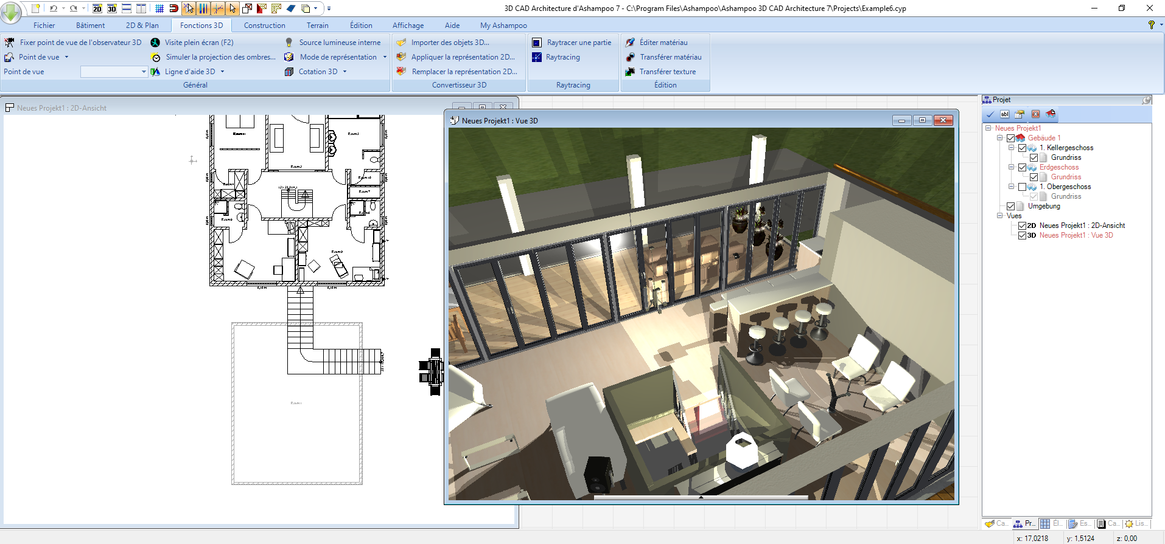Click the 3D view icon in quick toolbar

[x=112, y=9]
